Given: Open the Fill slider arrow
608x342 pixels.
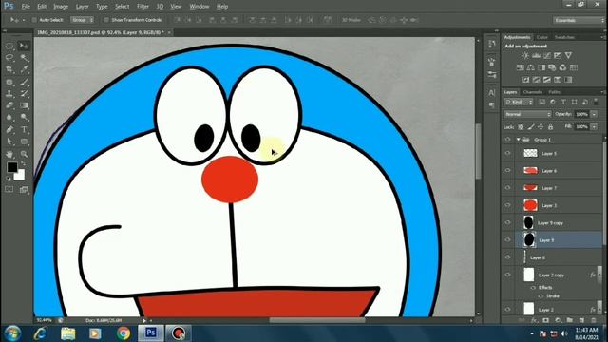Looking at the screenshot, I should [594, 126].
